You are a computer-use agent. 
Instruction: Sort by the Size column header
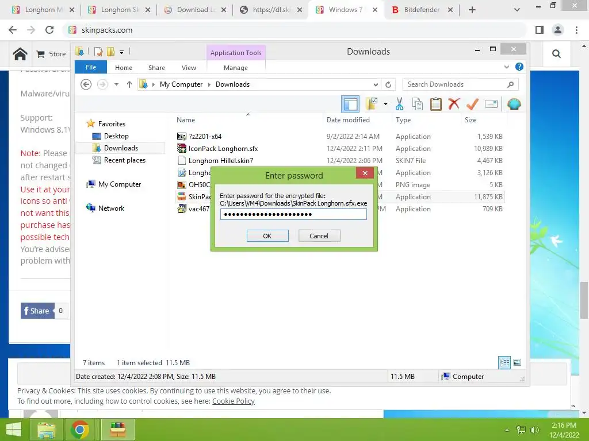click(x=471, y=119)
